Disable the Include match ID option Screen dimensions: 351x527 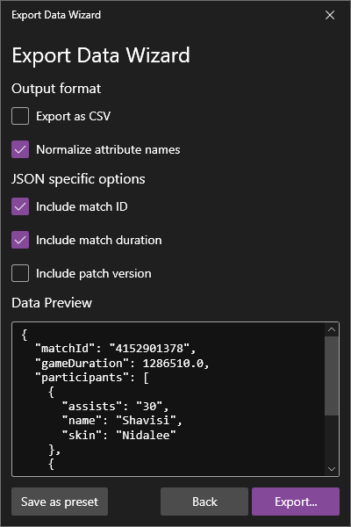(x=20, y=206)
